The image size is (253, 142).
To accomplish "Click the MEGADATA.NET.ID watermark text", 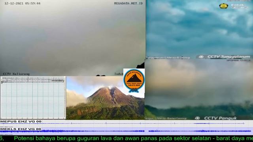I will pos(128,4).
